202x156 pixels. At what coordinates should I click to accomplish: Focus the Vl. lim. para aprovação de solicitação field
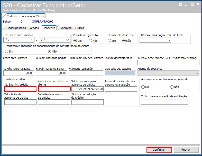coord(164,102)
